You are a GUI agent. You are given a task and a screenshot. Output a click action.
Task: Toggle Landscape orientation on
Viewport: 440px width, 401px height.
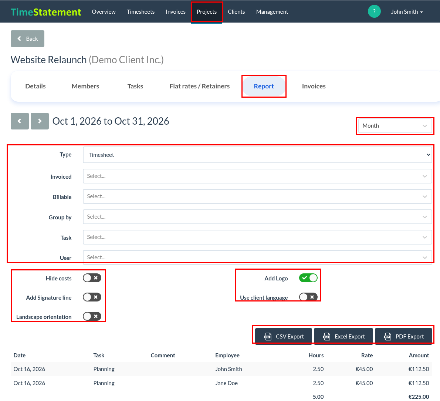92,317
